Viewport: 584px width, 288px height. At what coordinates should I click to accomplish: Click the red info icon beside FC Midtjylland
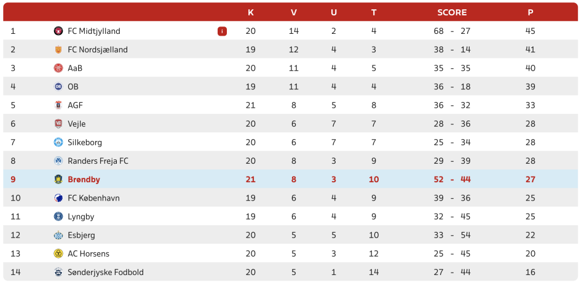222,31
